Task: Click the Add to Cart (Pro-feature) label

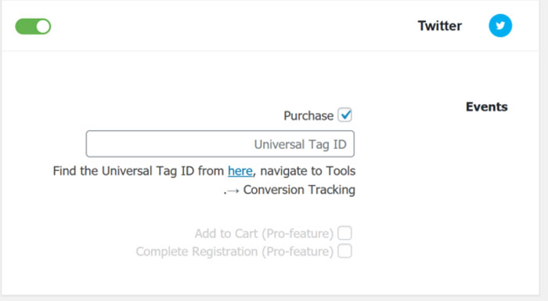Action: [x=264, y=234]
